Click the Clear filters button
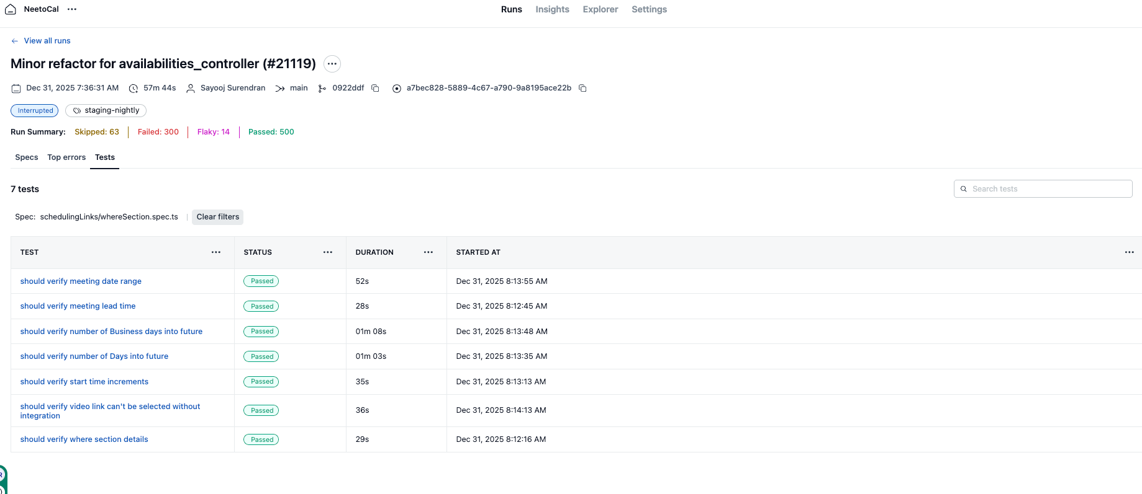Viewport: 1142px width, 494px height. point(217,217)
